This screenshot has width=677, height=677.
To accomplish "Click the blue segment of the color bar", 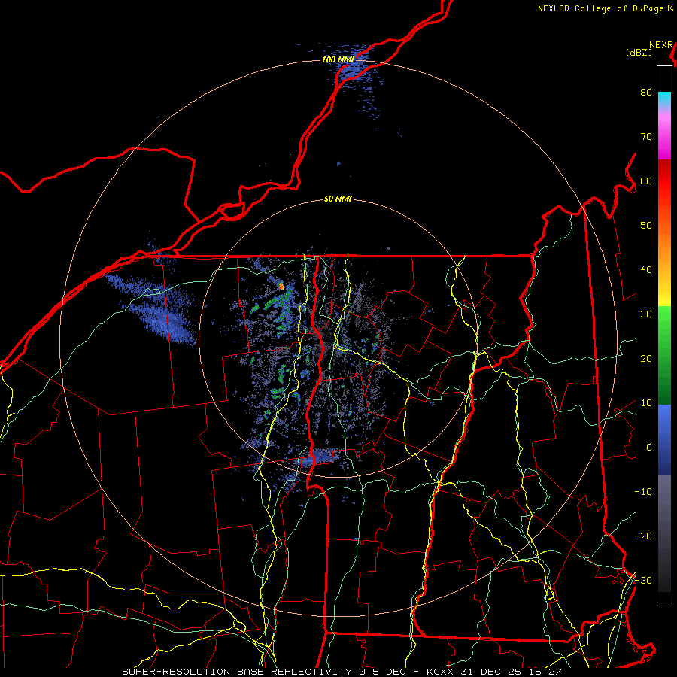I will tap(664, 439).
